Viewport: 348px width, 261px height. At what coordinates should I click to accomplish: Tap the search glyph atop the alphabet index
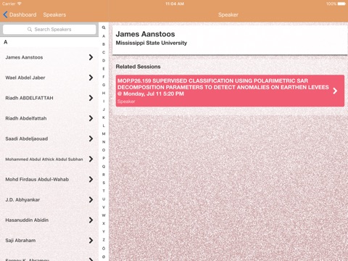104,28
